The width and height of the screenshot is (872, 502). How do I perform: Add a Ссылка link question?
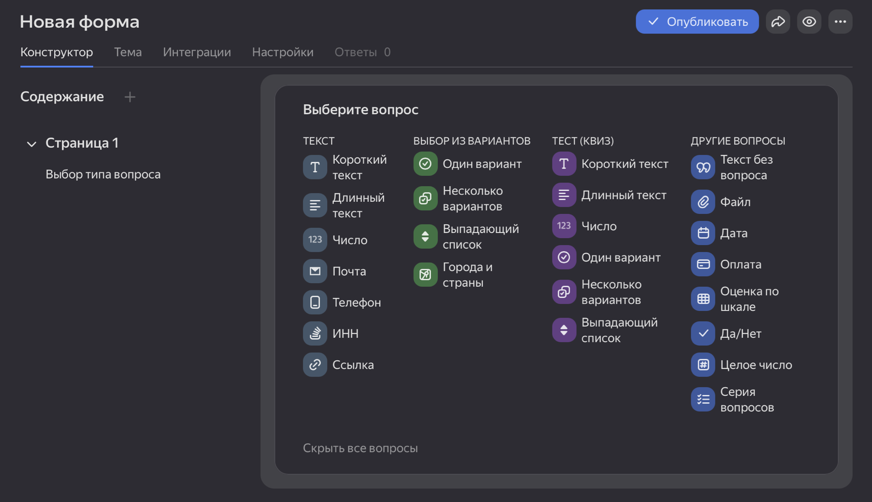point(315,365)
